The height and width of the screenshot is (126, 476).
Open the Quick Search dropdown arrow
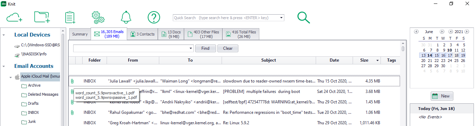pyautogui.click(x=282, y=18)
